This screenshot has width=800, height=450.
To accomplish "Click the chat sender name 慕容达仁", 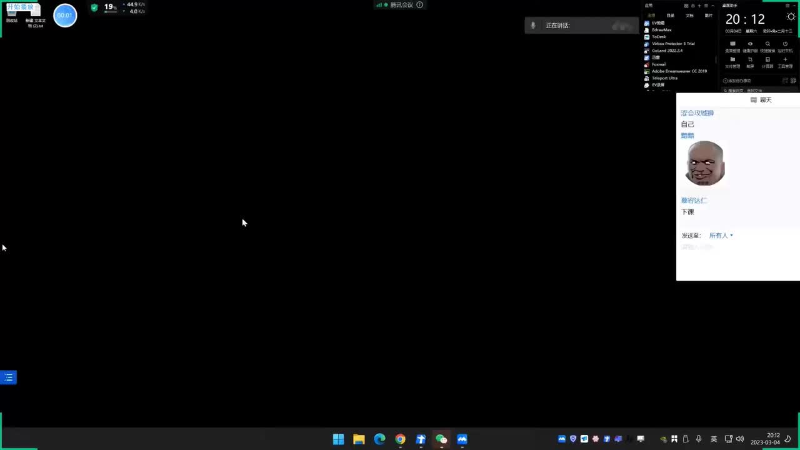I will pyautogui.click(x=694, y=201).
